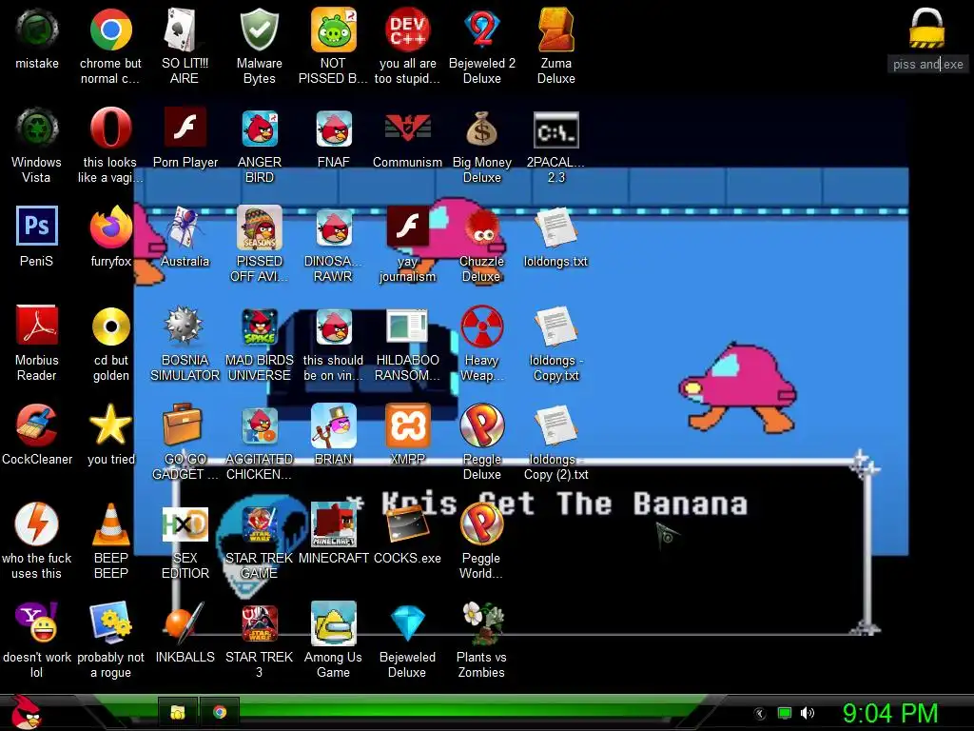Open the 'mistake' recycle bin icon
The width and height of the screenshot is (974, 731).
[x=37, y=30]
